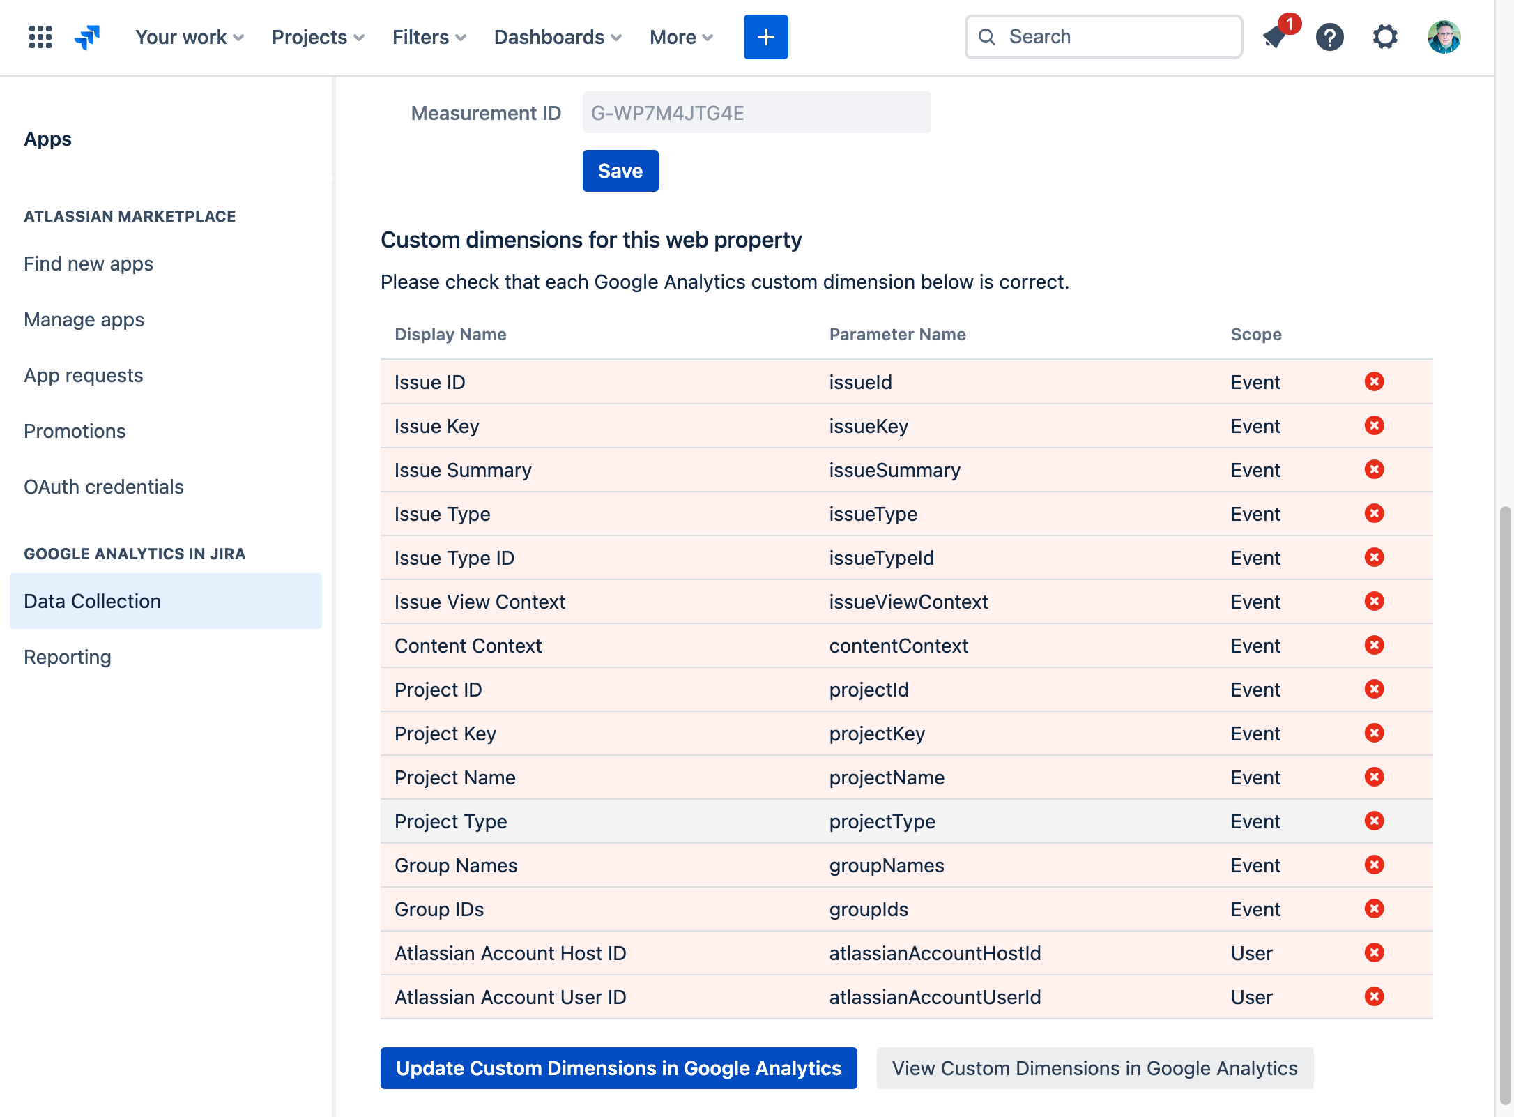Click red X for Atlassian Account User ID

[x=1374, y=996]
